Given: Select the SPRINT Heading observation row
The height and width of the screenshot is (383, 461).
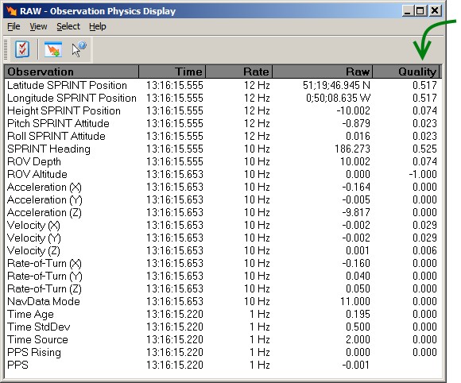Looking at the screenshot, I should pyautogui.click(x=223, y=149).
